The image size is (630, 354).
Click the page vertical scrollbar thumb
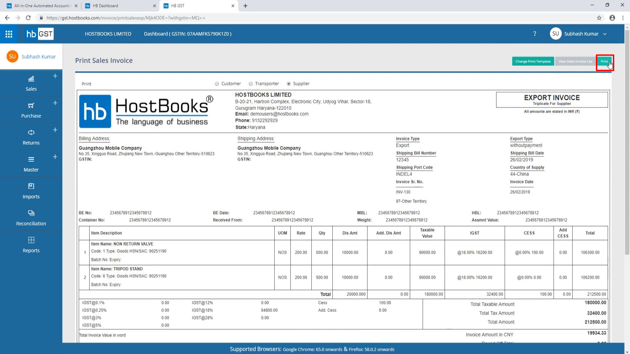[627, 142]
